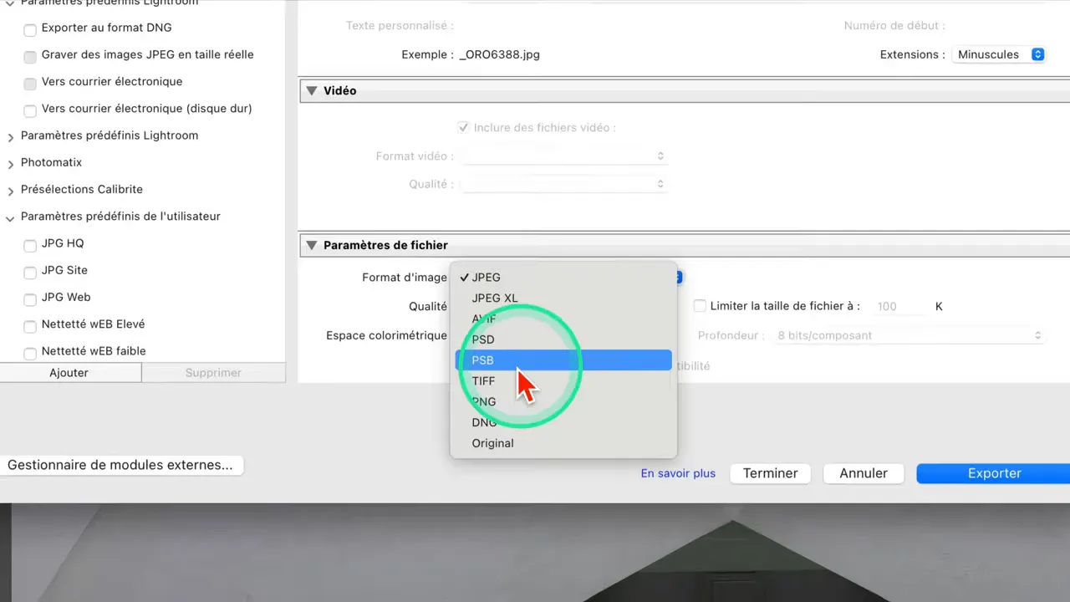The image size is (1070, 602).
Task: Expand Présélections Calibrite preset group
Action: pyautogui.click(x=11, y=191)
